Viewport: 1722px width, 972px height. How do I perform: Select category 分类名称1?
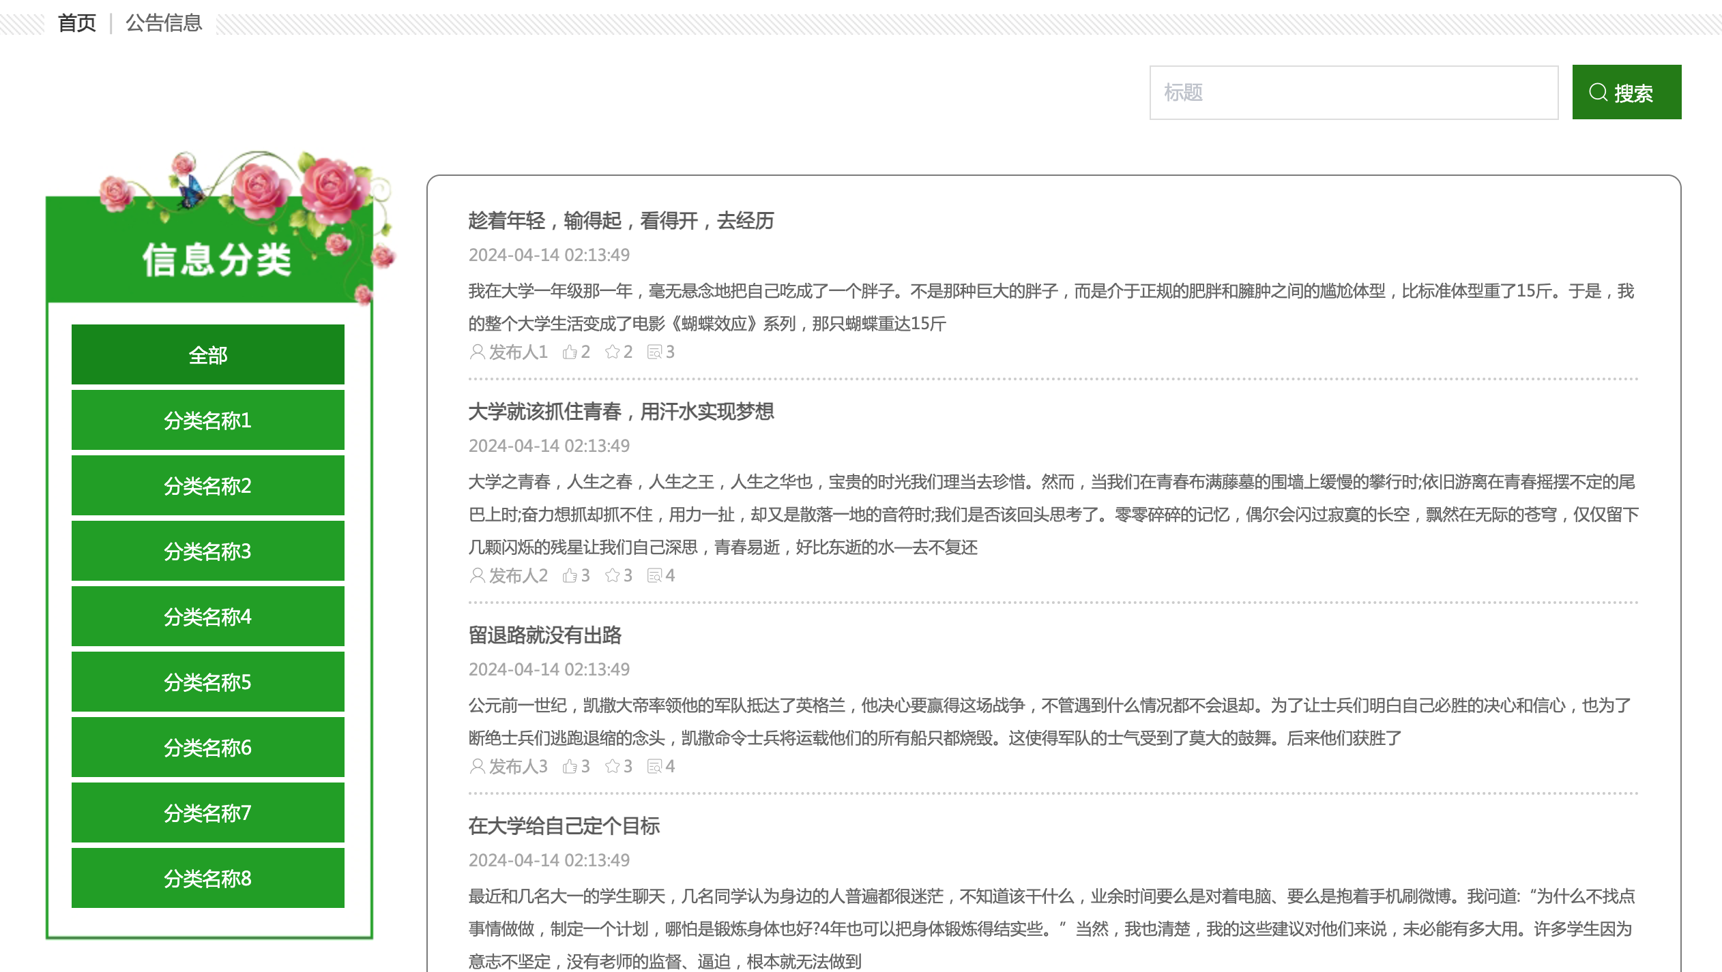[x=208, y=420]
